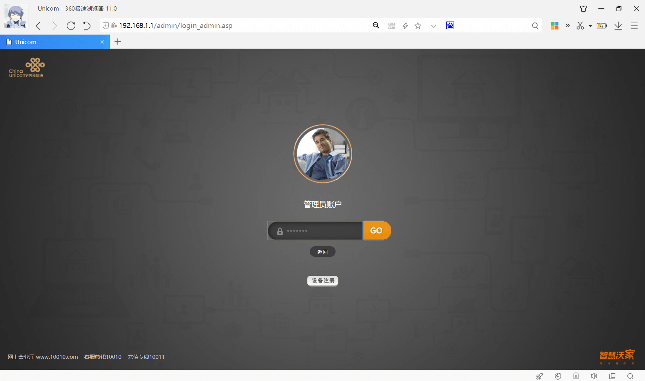Click the skin shirt icon in title bar

pos(583,9)
